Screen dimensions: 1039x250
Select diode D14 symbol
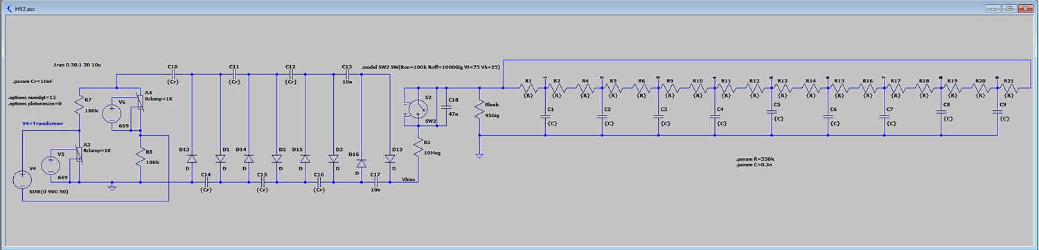[249, 159]
